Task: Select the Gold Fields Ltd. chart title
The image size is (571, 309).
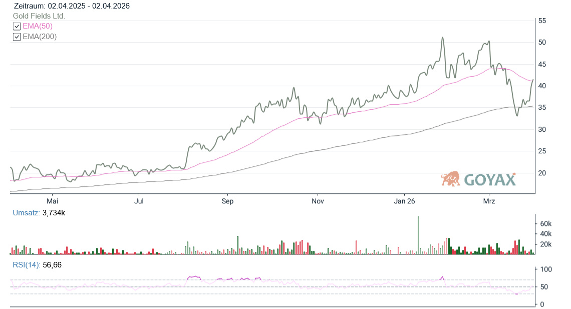Action: (39, 16)
